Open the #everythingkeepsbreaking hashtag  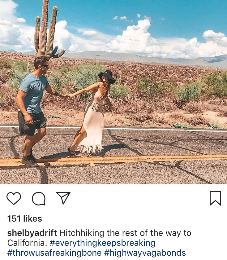click(102, 243)
